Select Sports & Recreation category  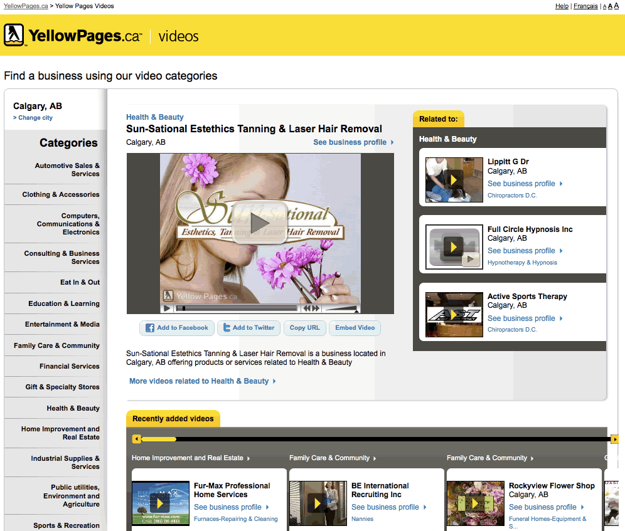(x=66, y=525)
